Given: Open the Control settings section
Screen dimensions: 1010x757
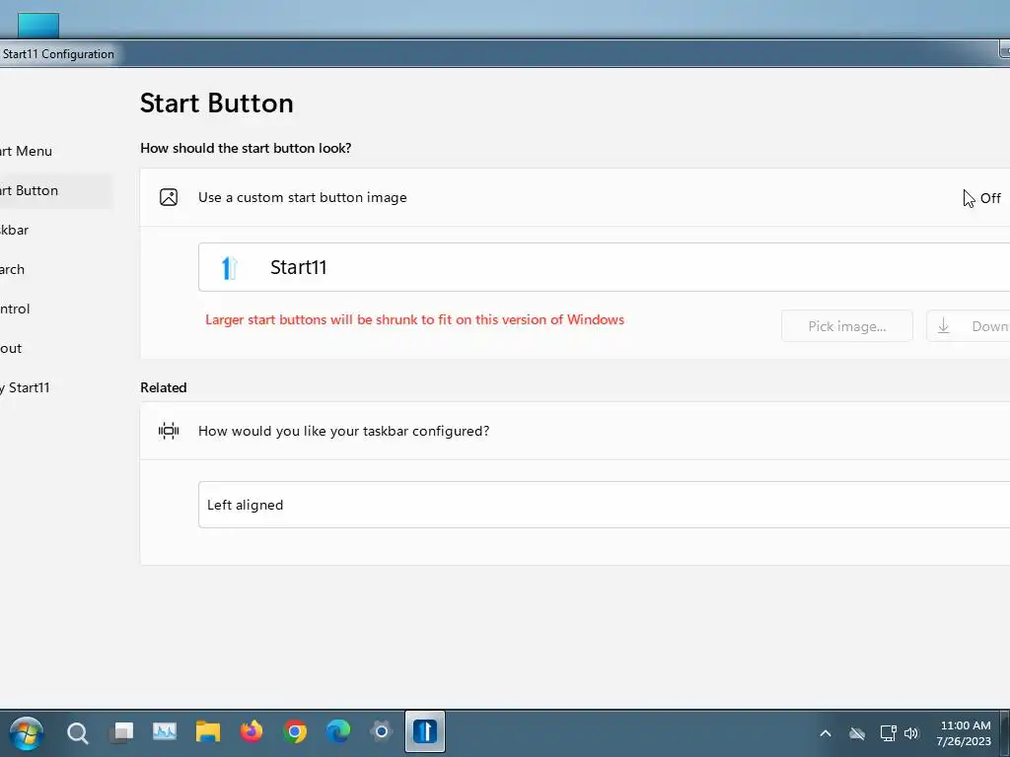Looking at the screenshot, I should point(15,309).
